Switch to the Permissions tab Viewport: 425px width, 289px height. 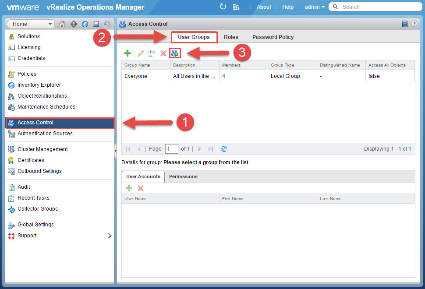(183, 176)
